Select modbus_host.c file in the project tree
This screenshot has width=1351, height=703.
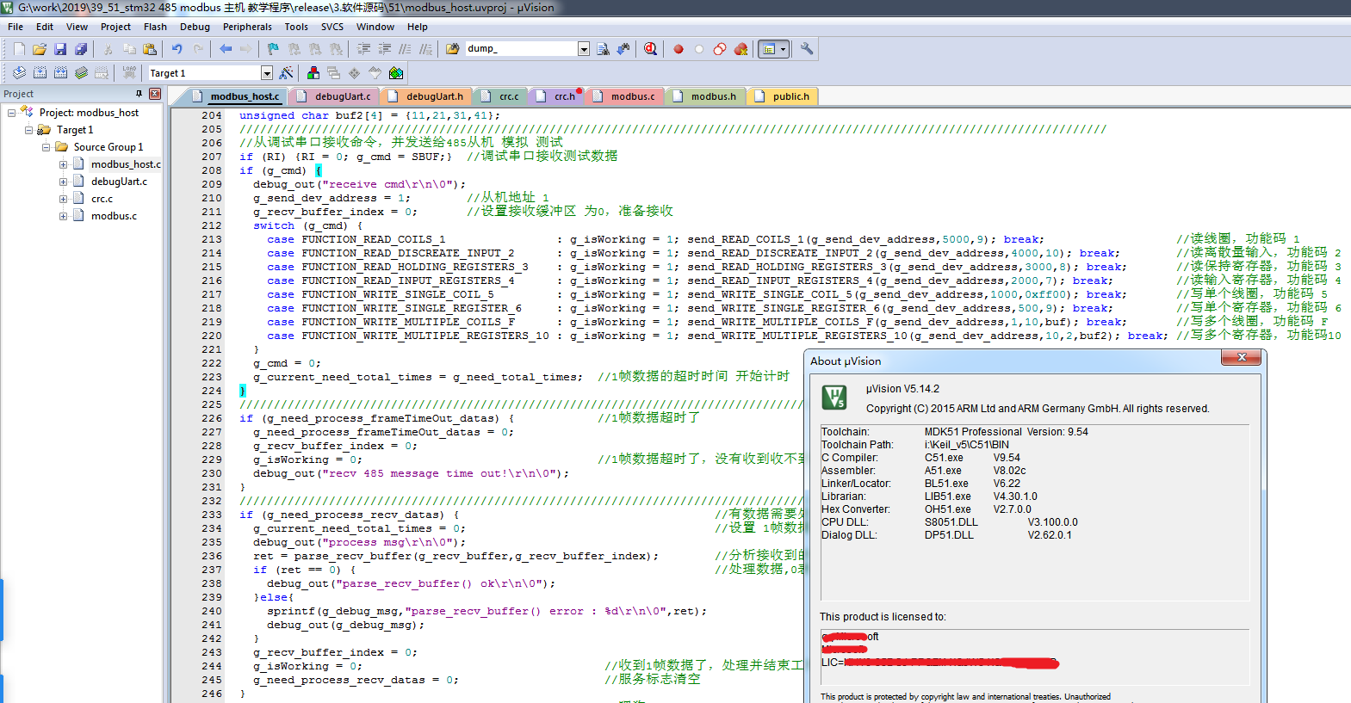click(x=126, y=164)
